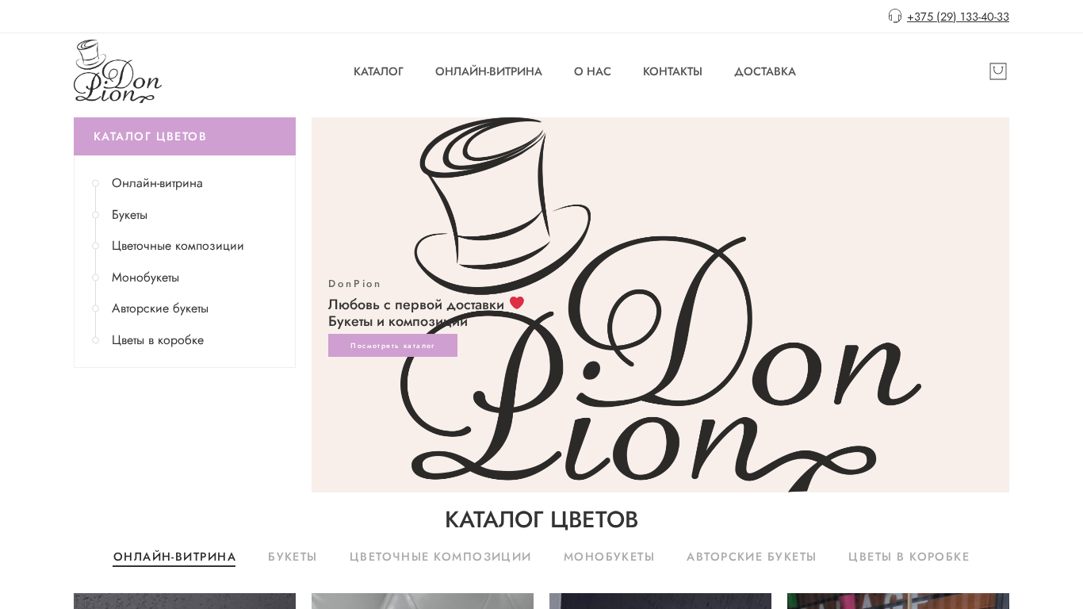1083x609 pixels.
Task: Click the Посмотреть каталог button
Action: (x=392, y=345)
